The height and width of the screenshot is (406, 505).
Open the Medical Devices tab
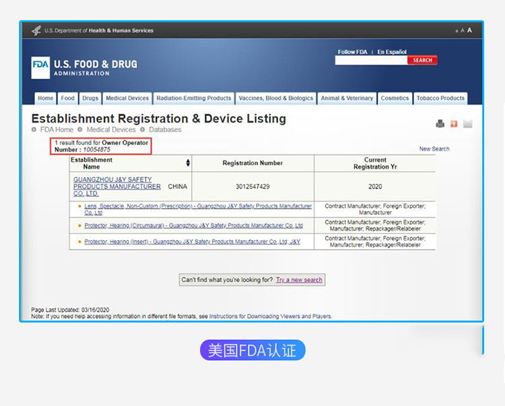(127, 98)
